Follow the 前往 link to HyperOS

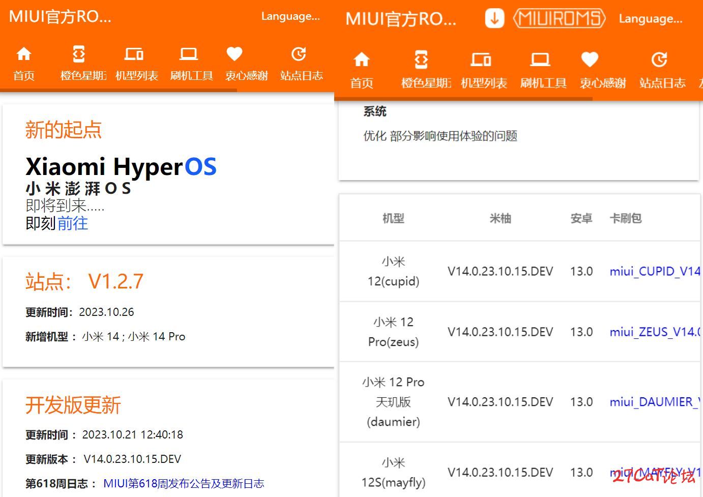tap(73, 223)
